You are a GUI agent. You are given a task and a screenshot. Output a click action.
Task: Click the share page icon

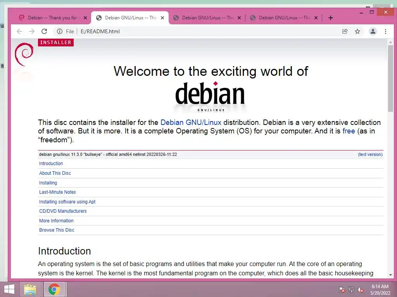[345, 31]
